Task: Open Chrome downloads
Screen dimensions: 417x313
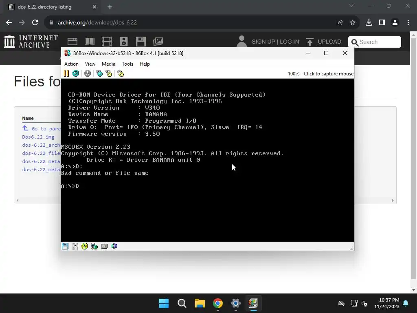Action: pos(369,23)
